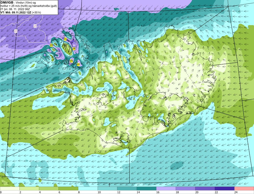
Task: Click the dark indigo 22–24 m/s swatch
Action: pos(225,189)
